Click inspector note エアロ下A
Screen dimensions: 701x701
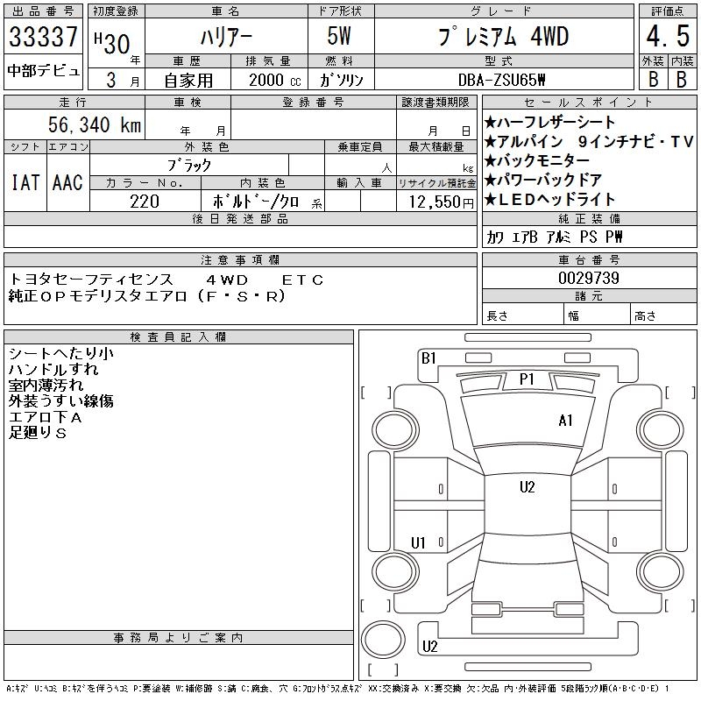pos(46,417)
